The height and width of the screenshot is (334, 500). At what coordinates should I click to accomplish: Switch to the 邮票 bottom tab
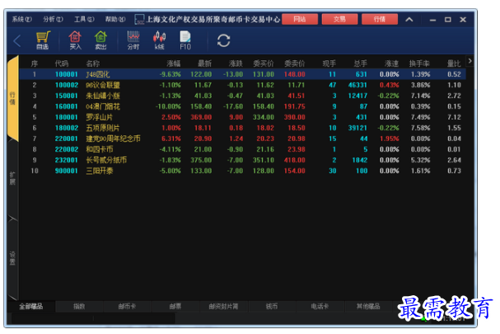(175, 307)
